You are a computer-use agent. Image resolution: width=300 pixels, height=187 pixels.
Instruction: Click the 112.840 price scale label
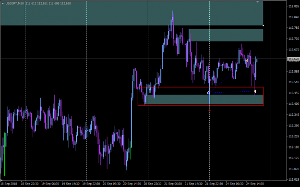[293, 17]
